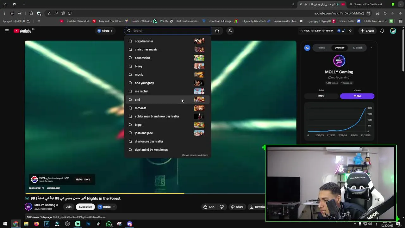This screenshot has width=405, height=228.
Task: Select the 'sml' search suggestion
Action: [168, 99]
